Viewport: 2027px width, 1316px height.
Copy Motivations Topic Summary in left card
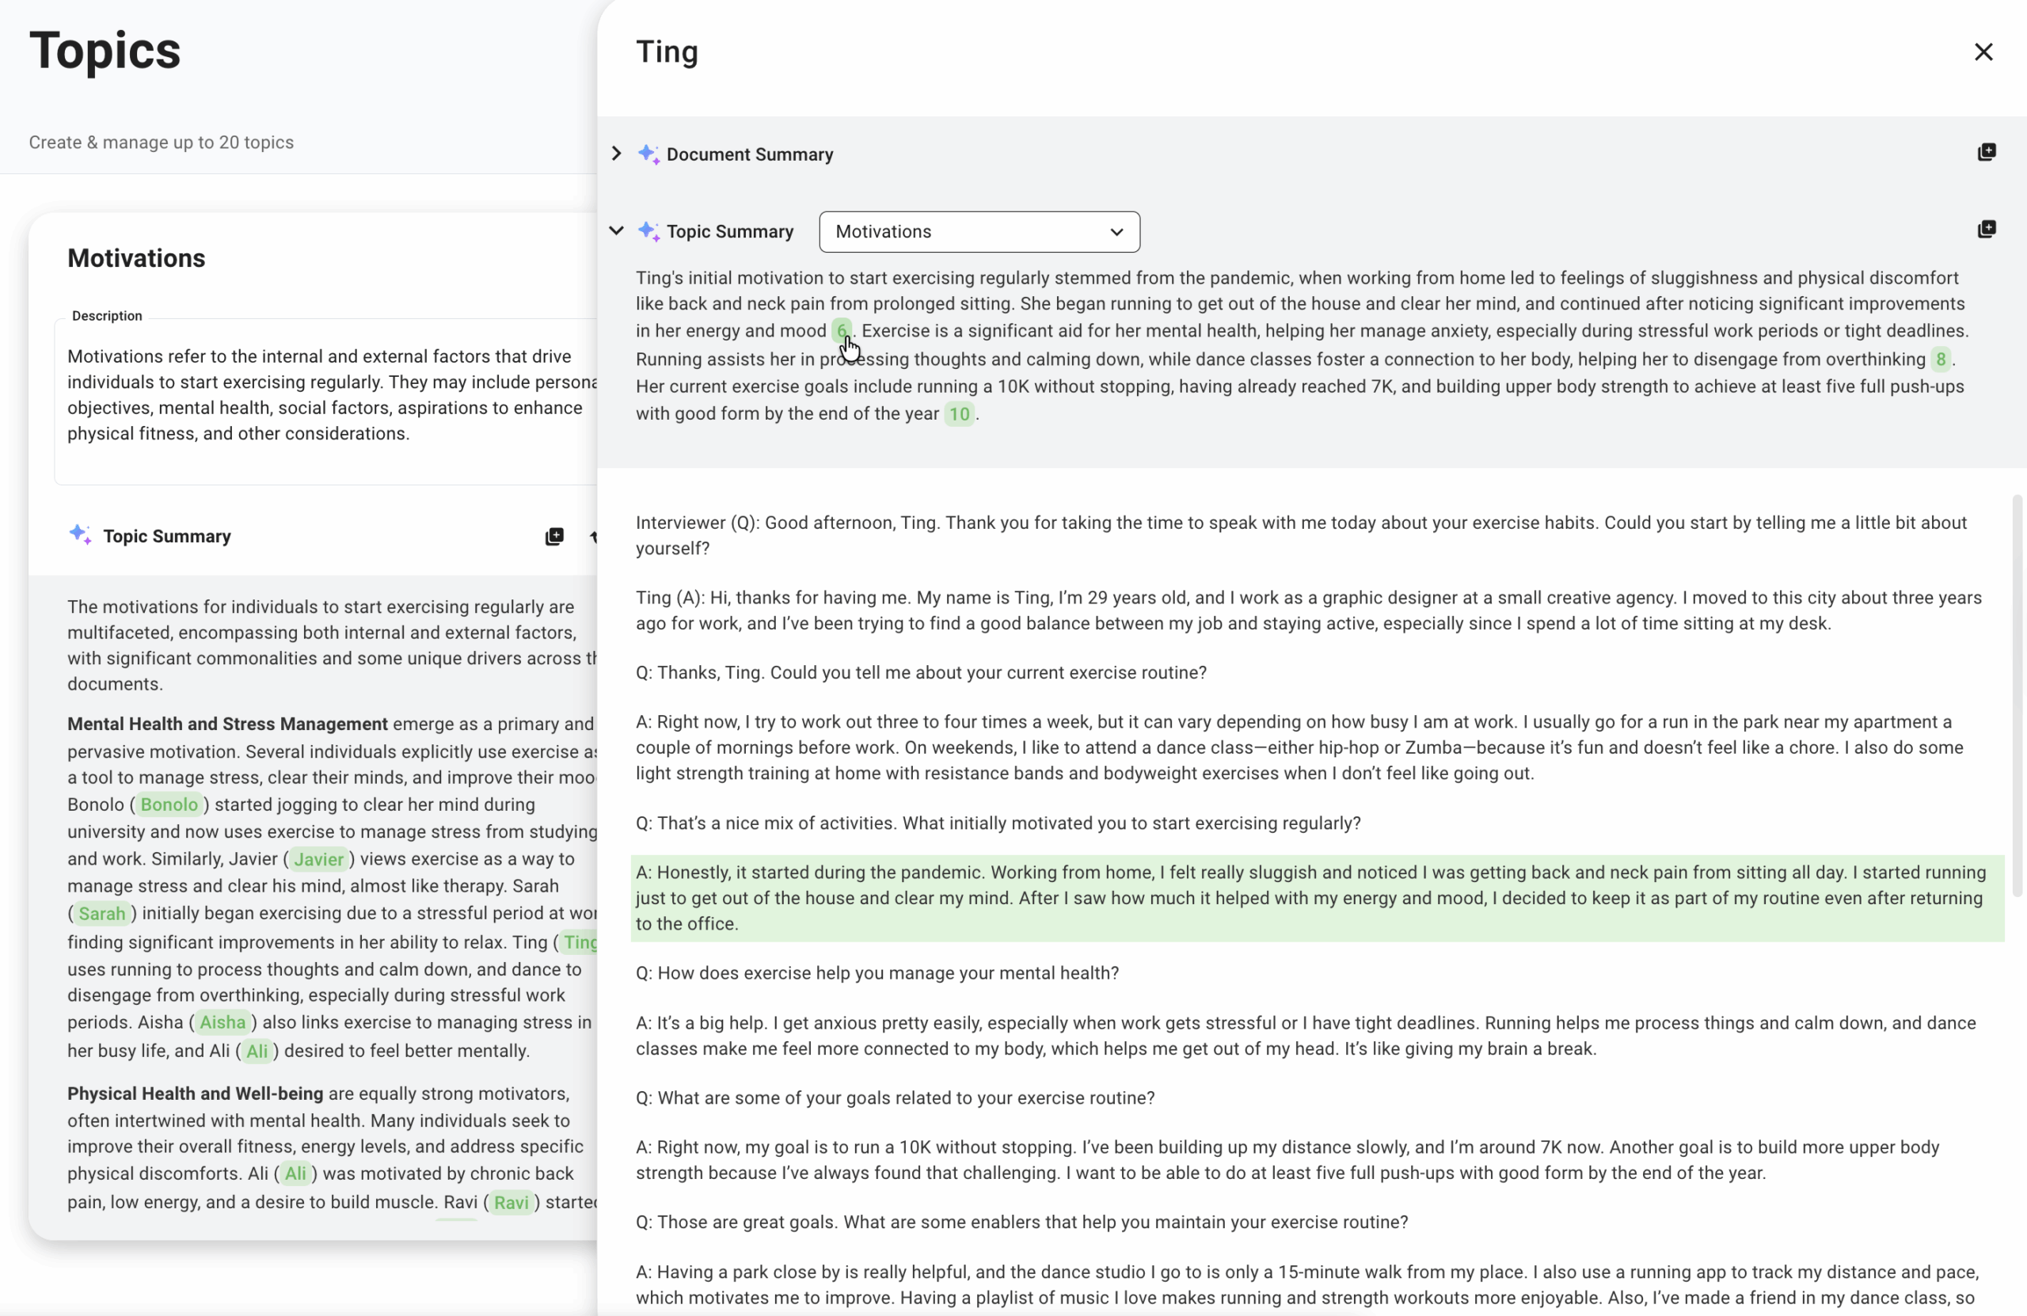553,536
